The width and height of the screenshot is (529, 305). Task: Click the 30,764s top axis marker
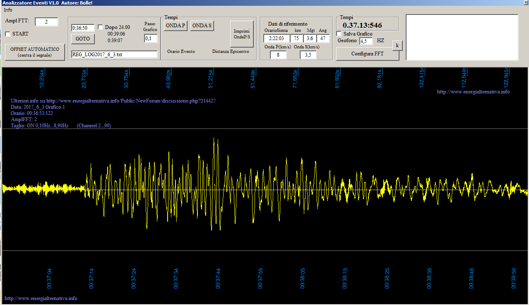[x=126, y=79]
